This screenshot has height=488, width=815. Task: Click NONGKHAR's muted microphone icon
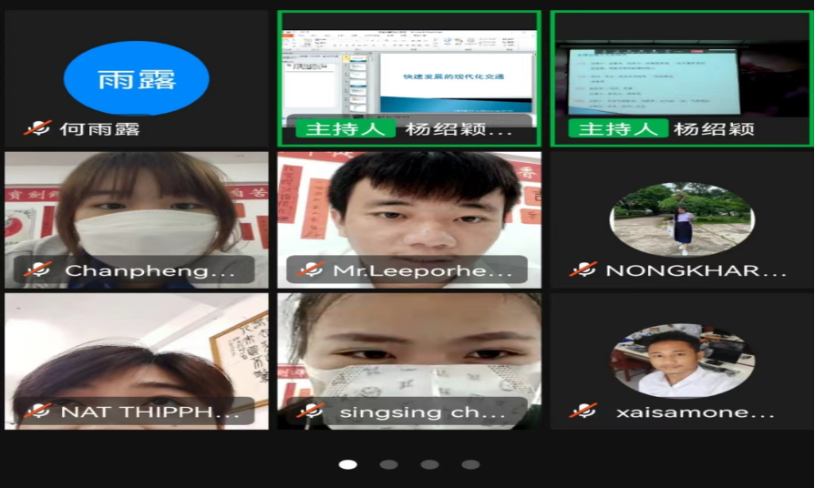pos(583,270)
